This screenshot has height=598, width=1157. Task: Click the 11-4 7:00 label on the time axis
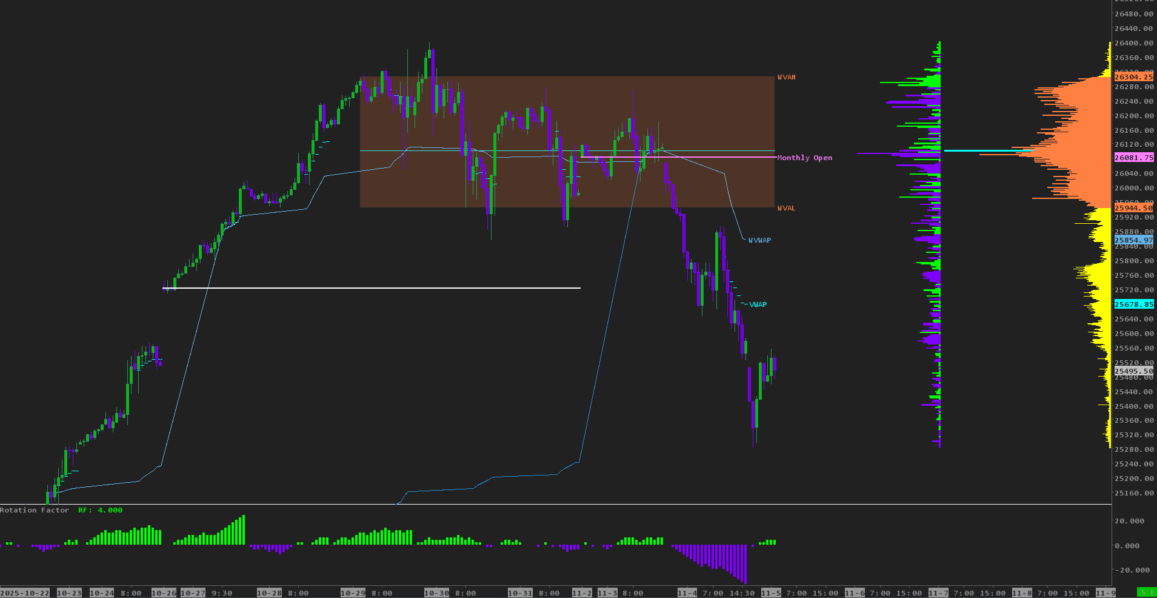coord(700,593)
